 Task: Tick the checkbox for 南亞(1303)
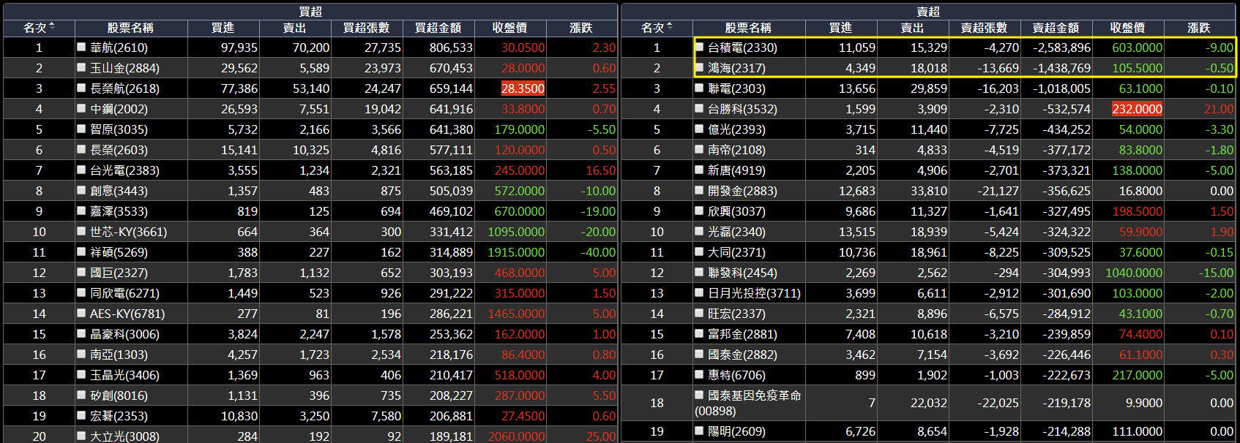point(81,354)
